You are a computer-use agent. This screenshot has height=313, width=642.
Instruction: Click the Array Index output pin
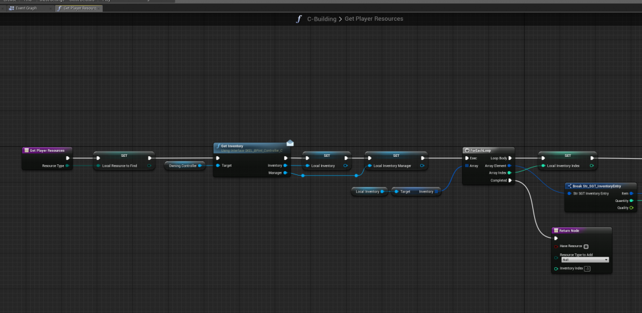point(509,173)
